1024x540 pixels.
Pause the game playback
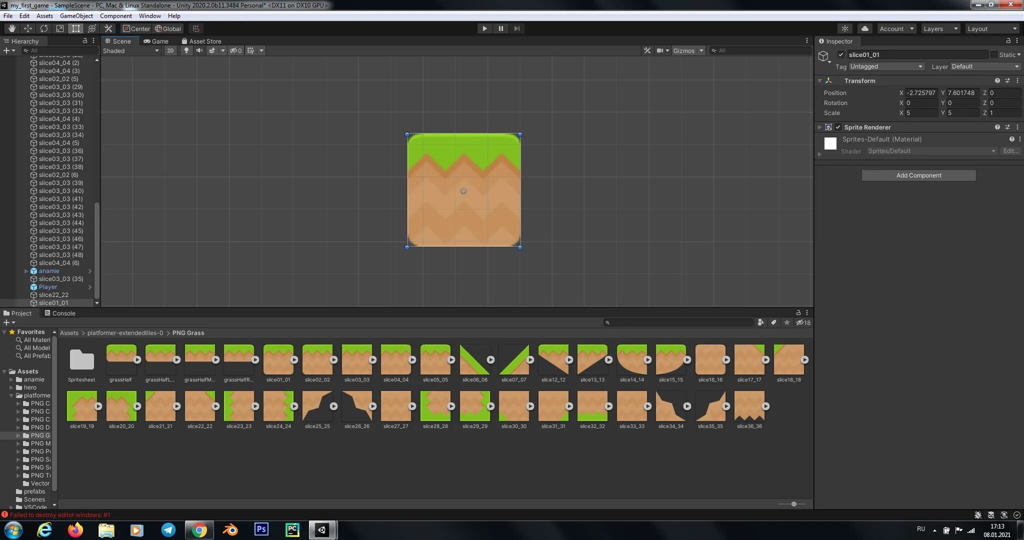500,28
